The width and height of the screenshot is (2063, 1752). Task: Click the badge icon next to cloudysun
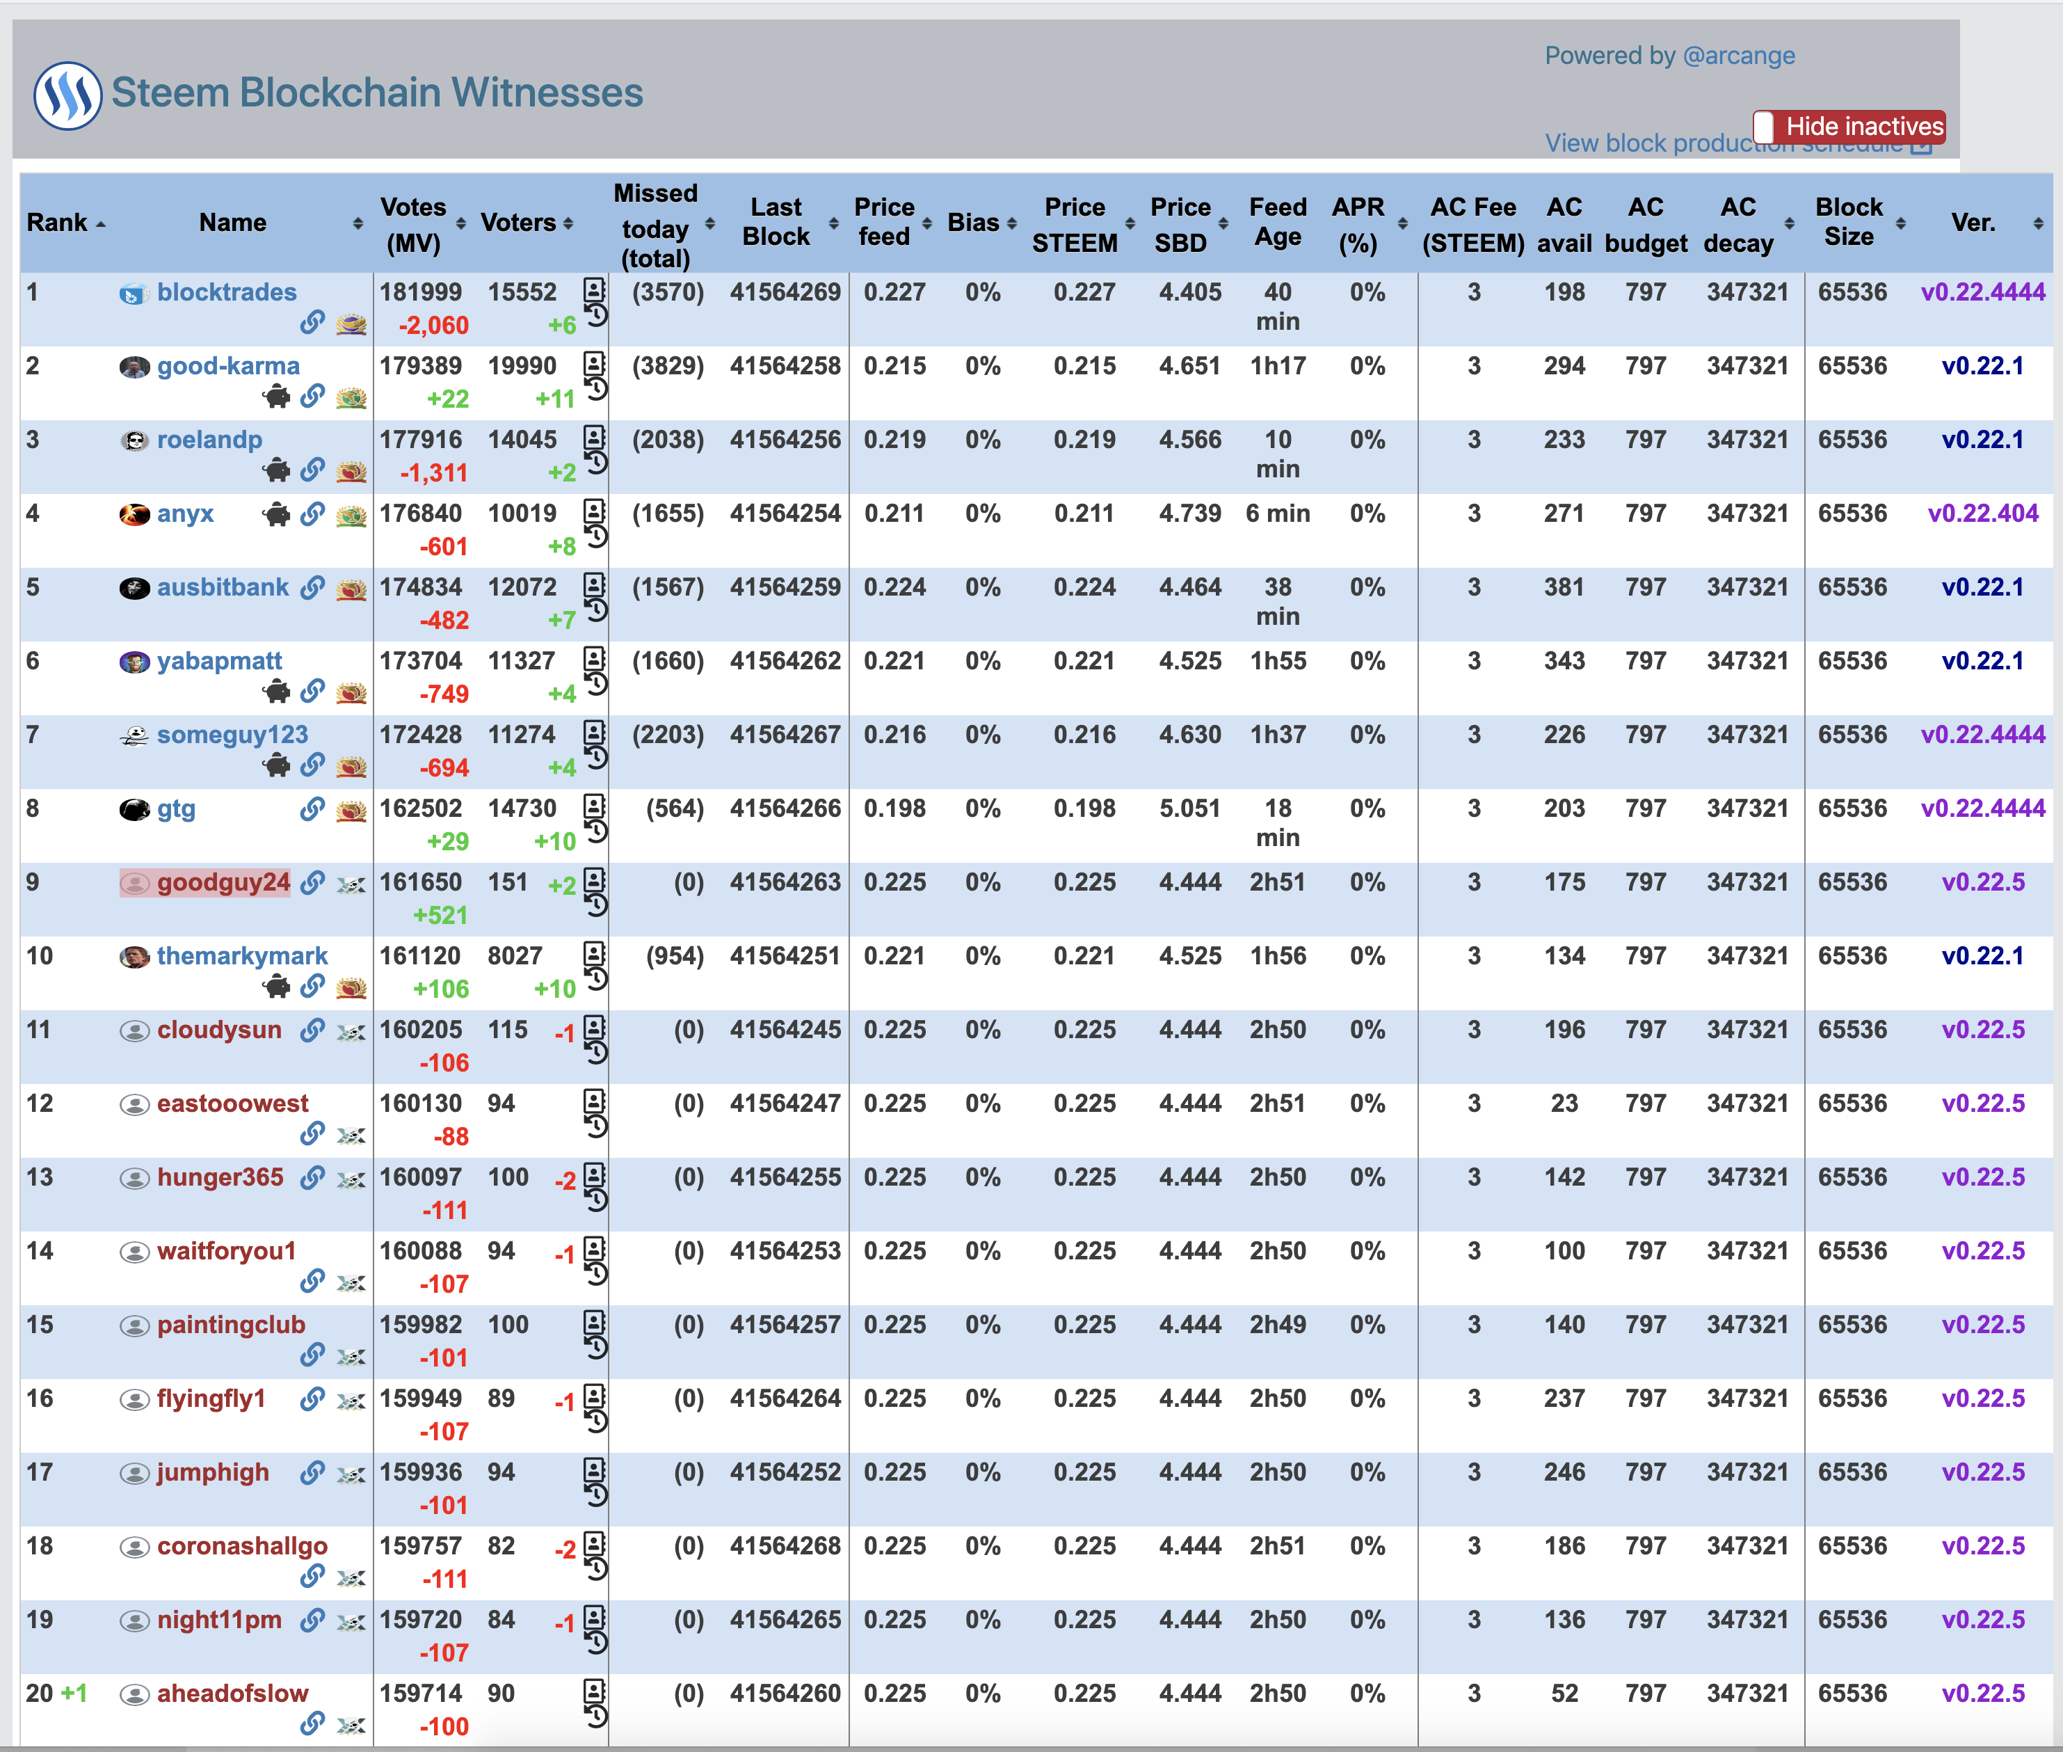point(351,1032)
